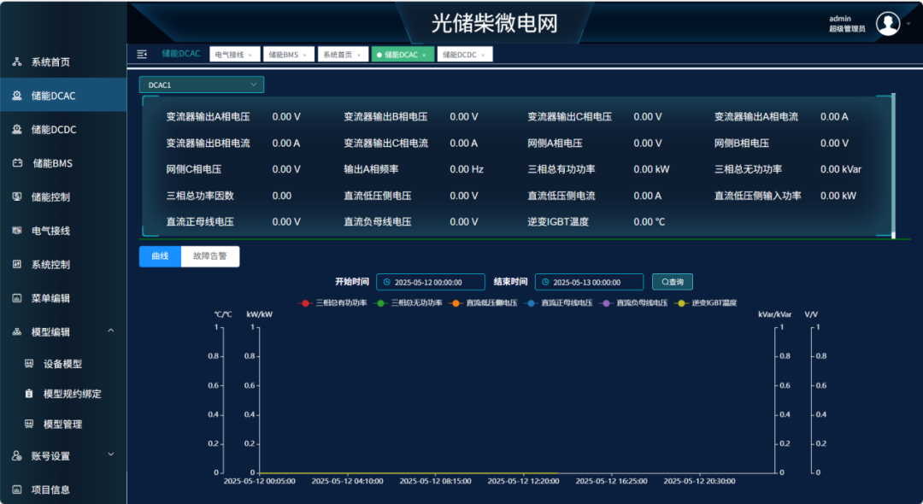Click the 系统首页 sidebar icon
Viewport: 923px width, 504px height.
pyautogui.click(x=16, y=62)
